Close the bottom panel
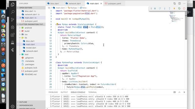The image size is (195, 109). click(184, 92)
